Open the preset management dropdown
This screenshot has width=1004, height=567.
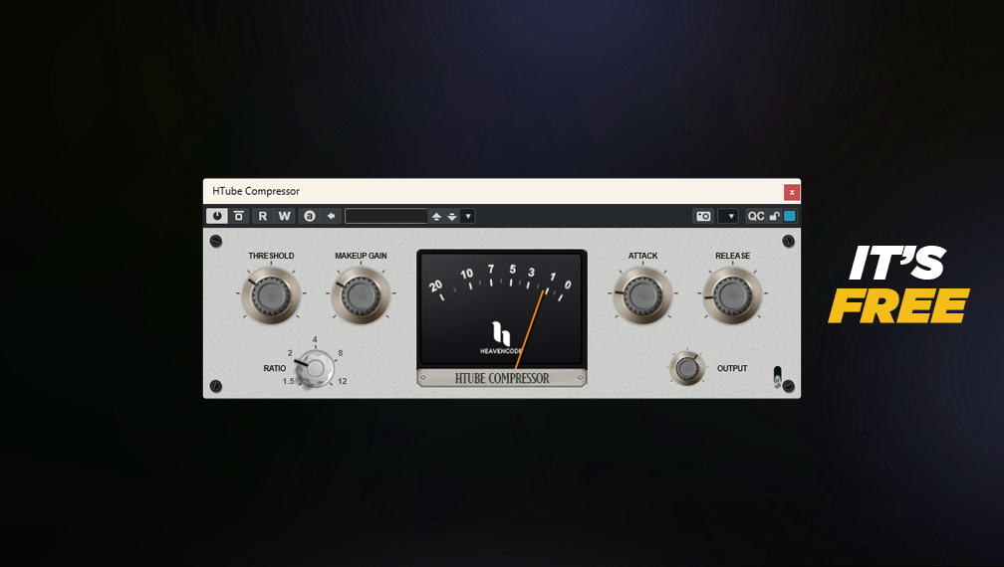click(x=468, y=216)
